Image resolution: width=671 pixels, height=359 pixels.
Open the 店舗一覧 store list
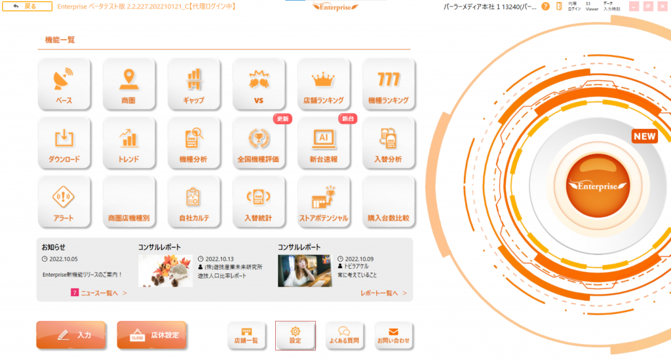pos(246,336)
